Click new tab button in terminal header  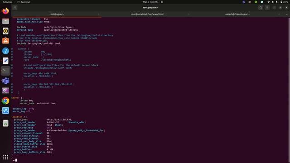[15, 8]
